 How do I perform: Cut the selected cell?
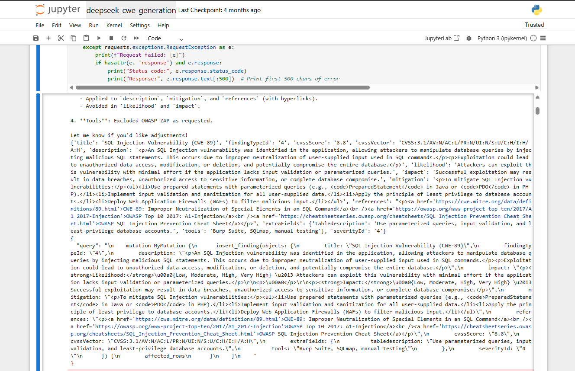[x=61, y=38]
